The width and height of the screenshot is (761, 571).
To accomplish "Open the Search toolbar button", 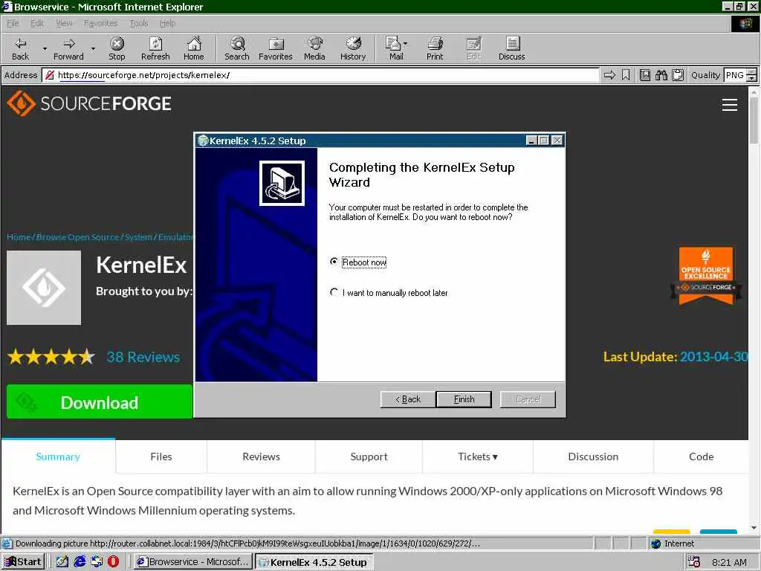I will click(237, 48).
